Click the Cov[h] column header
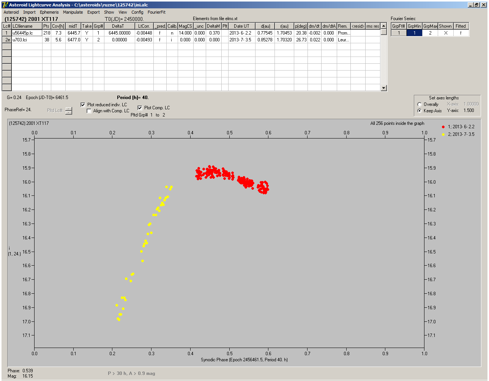This screenshot has height=381, width=489. tap(58, 26)
